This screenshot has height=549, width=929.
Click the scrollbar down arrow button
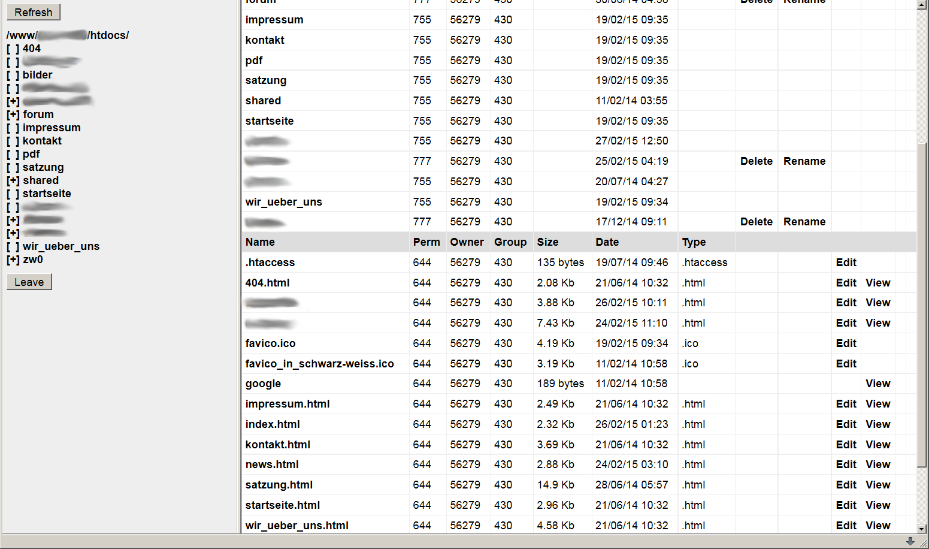[x=922, y=529]
